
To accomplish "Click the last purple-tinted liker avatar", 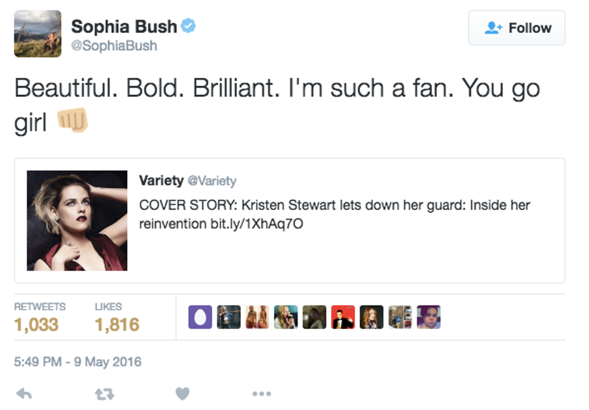I will pos(429,317).
